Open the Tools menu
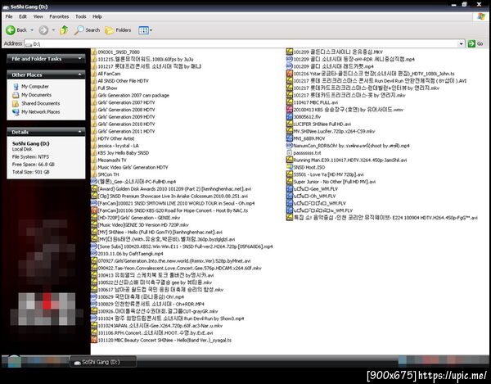The image size is (491, 384). pos(80,16)
